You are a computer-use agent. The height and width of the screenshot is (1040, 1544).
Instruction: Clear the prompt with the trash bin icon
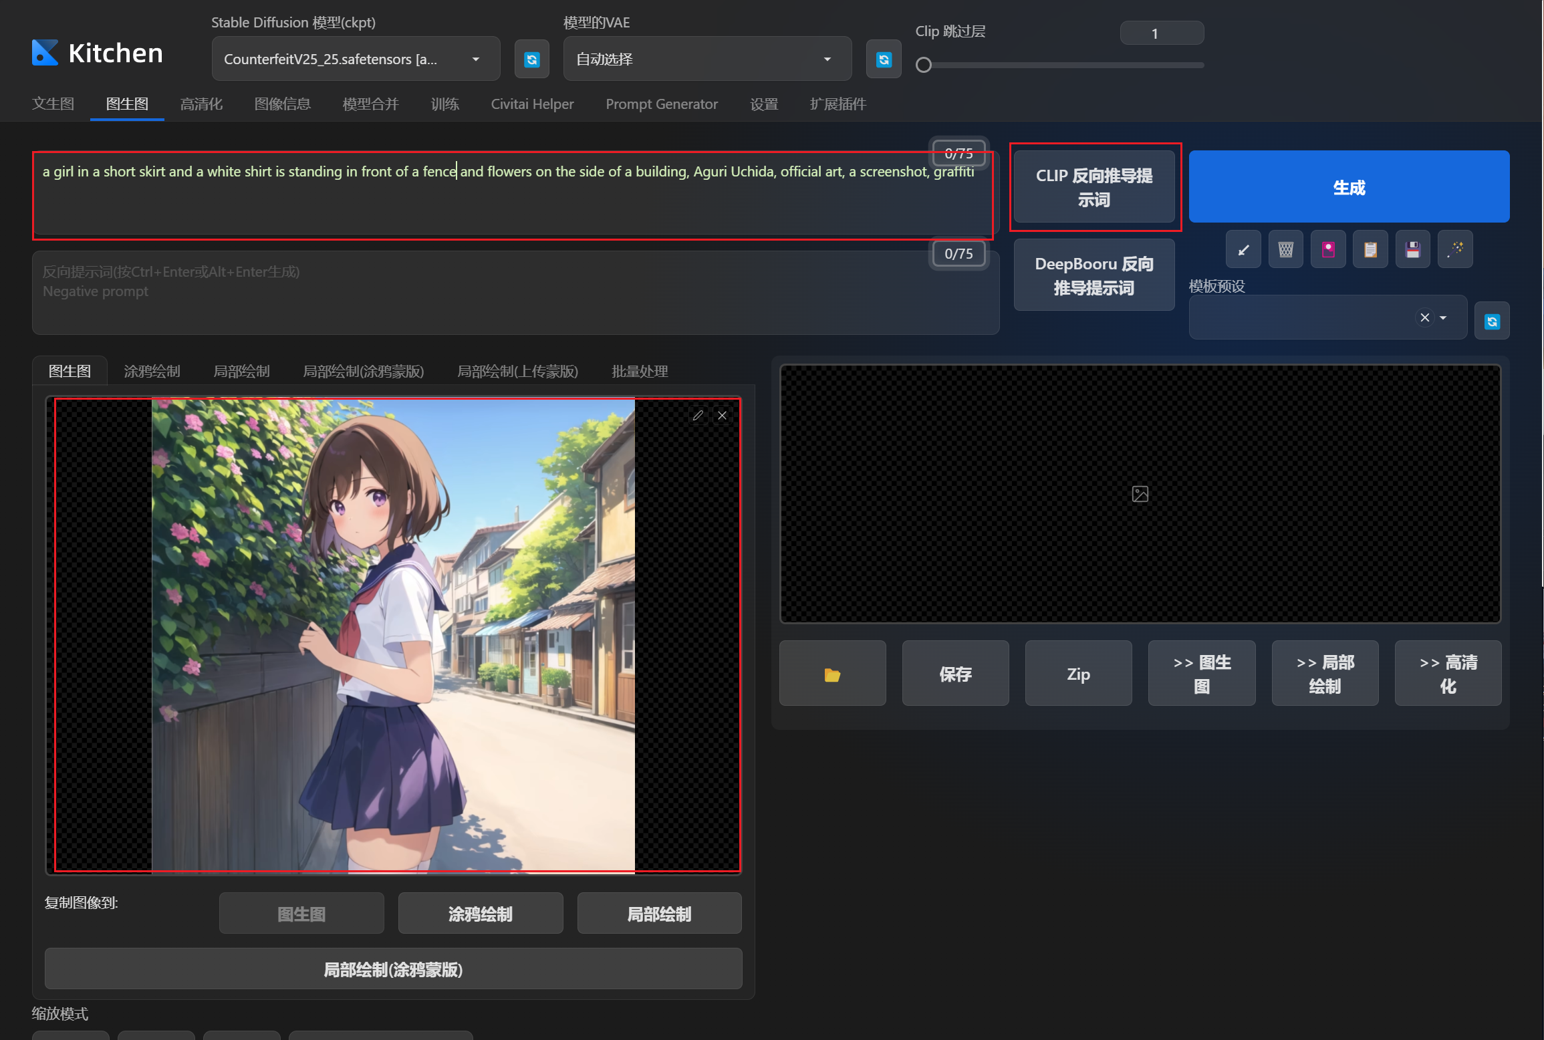[1285, 250]
